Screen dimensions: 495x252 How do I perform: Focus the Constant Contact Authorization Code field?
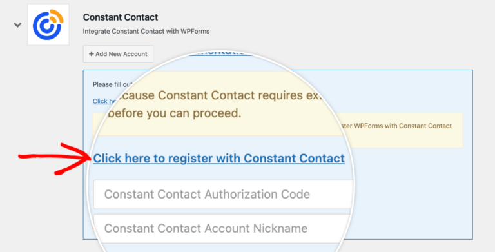coord(223,194)
